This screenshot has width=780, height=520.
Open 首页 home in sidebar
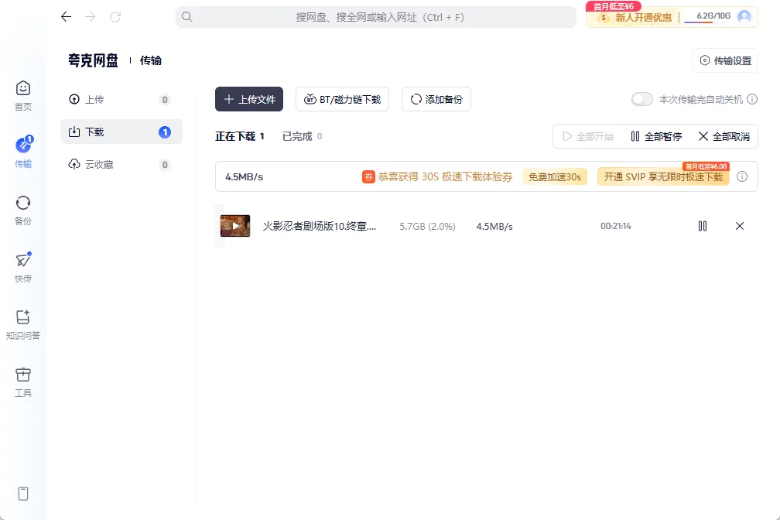click(x=23, y=96)
